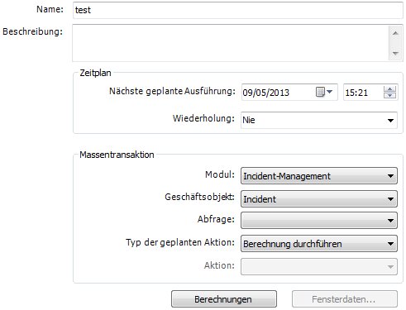Click the Wiederholung label
Screen dimensions: 406x310
point(203,118)
